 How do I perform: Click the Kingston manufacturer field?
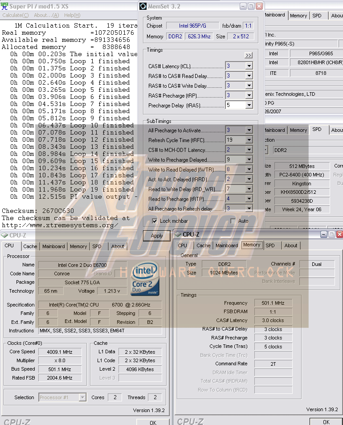click(x=302, y=184)
